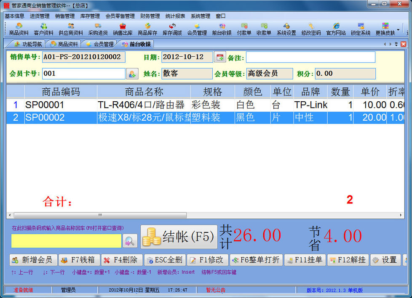Click F1修改 button

[208, 260]
